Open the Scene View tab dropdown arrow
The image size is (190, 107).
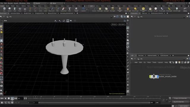pyautogui.click(x=8, y=13)
